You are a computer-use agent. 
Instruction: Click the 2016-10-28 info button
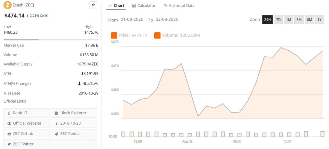click(x=74, y=123)
